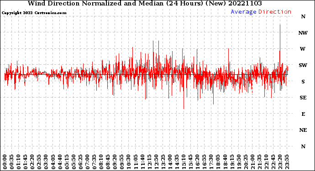Click the NW axis label
The image size is (315, 171).
pyautogui.click(x=303, y=33)
